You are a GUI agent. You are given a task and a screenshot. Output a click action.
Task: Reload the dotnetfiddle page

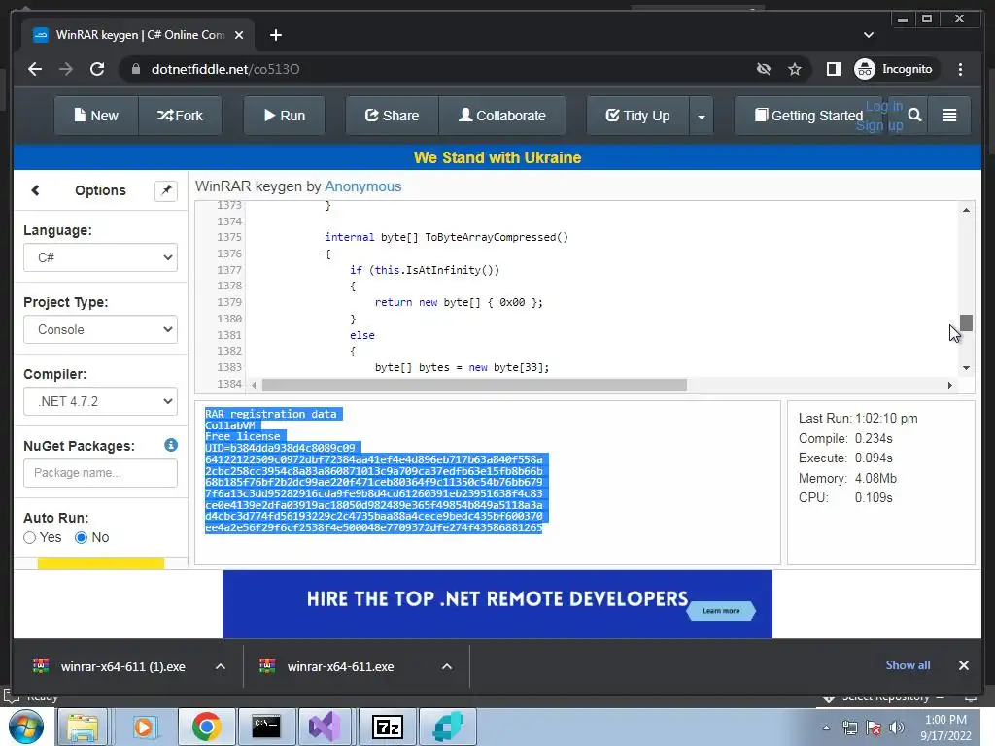click(97, 69)
